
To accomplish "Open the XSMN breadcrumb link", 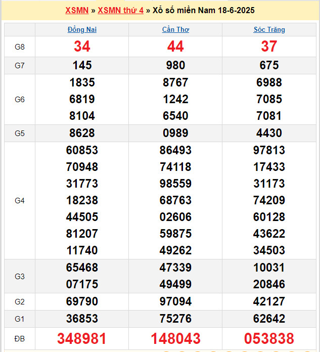I will click(x=77, y=10).
